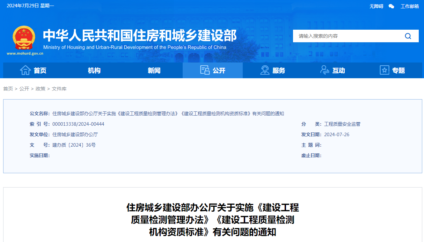Click the person icon beside 互动
The image size is (424, 242).
tap(324, 70)
